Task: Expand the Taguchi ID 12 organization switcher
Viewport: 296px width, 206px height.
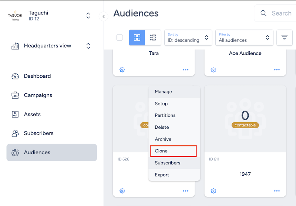Action: pos(88,16)
